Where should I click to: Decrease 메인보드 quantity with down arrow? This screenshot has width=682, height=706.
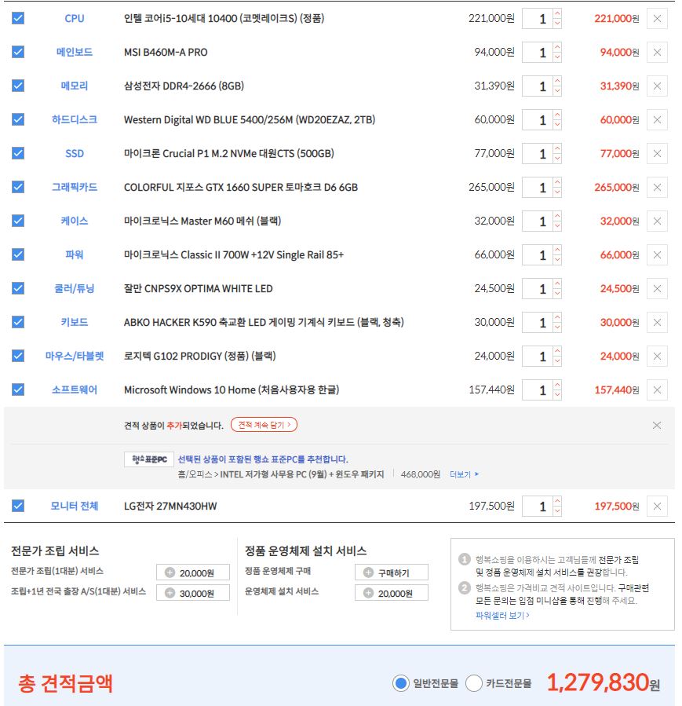tap(557, 57)
